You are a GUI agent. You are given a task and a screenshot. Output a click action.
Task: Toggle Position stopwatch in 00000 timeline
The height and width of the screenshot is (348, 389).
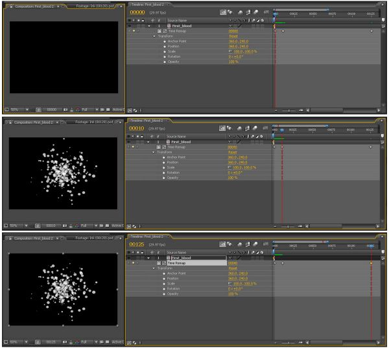point(165,47)
